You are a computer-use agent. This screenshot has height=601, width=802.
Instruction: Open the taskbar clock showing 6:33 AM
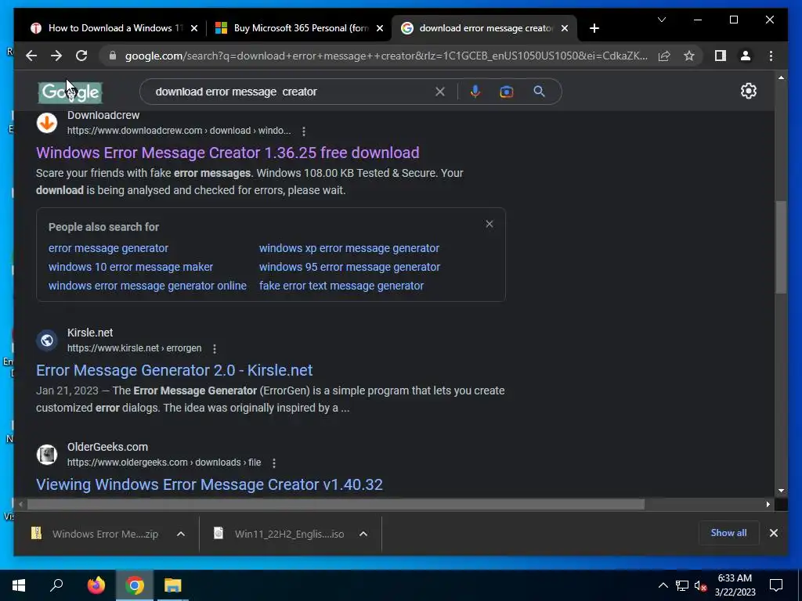735,585
